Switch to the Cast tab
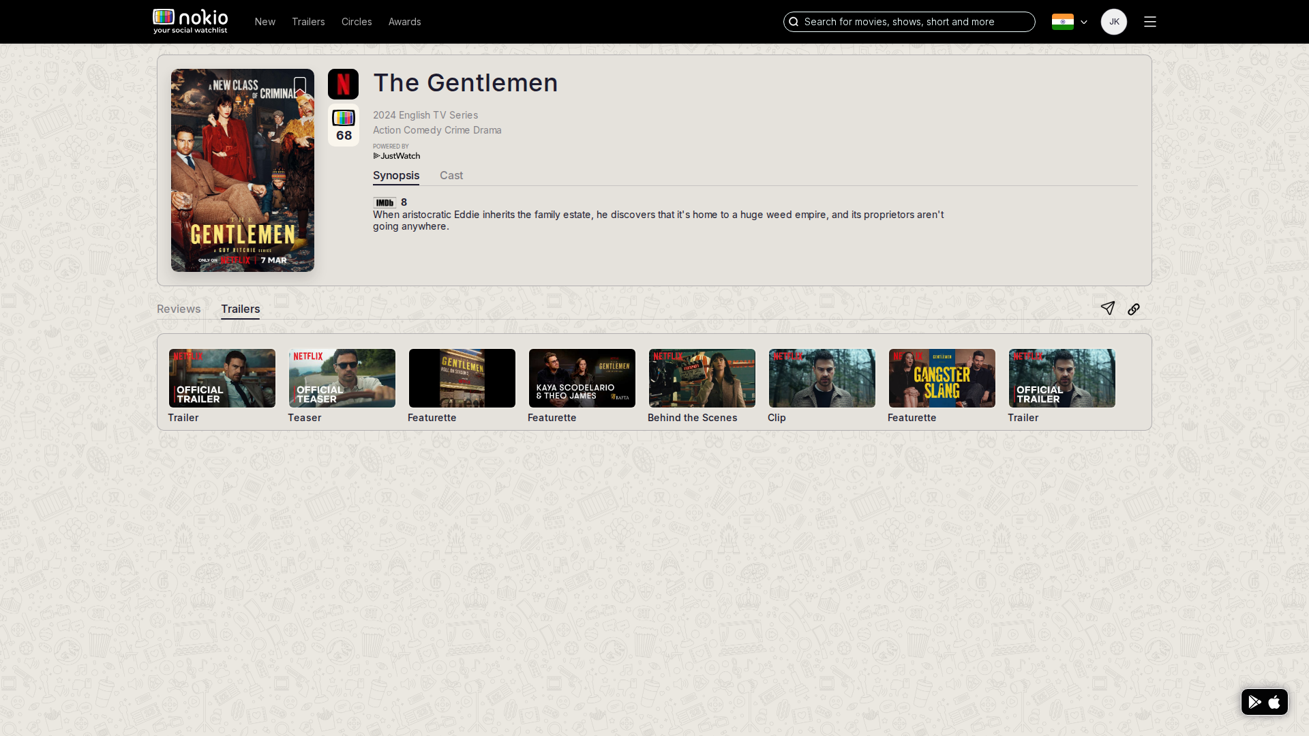1309x736 pixels. click(451, 176)
